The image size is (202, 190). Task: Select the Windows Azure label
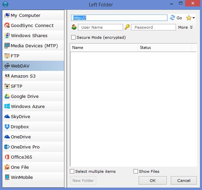coord(28,107)
